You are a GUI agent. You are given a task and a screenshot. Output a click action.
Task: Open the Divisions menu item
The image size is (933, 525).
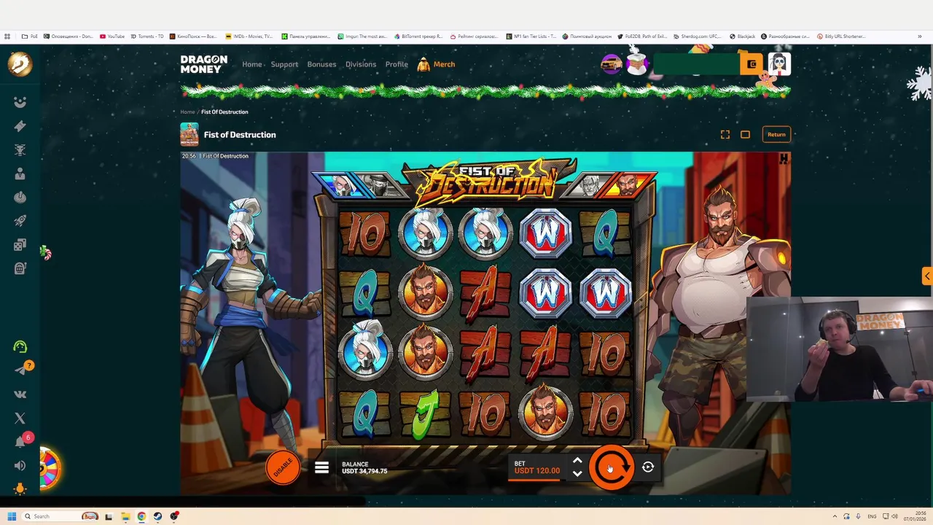click(361, 64)
